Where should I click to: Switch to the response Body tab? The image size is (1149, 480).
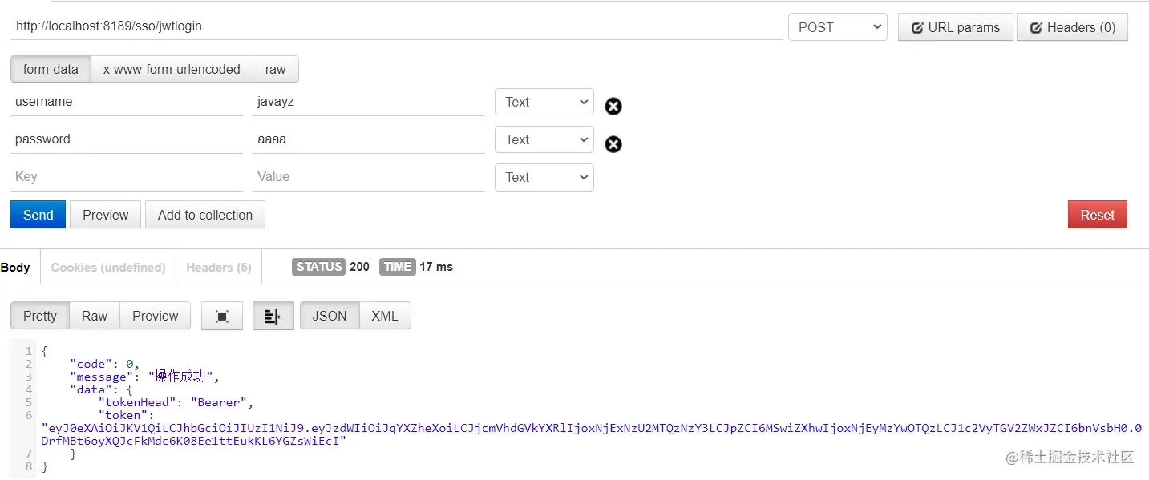point(16,268)
